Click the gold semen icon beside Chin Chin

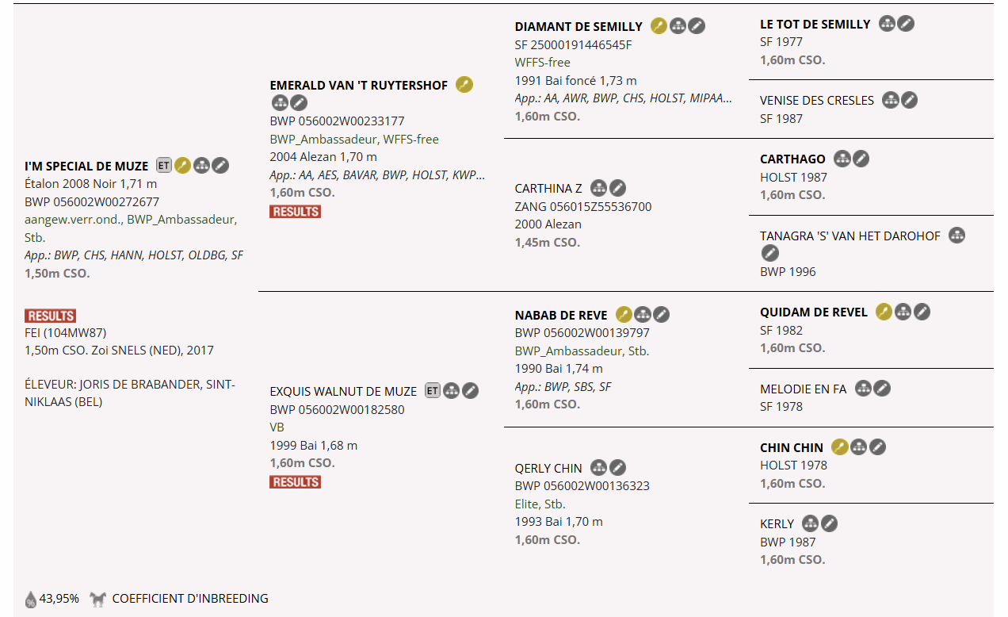[x=840, y=447]
